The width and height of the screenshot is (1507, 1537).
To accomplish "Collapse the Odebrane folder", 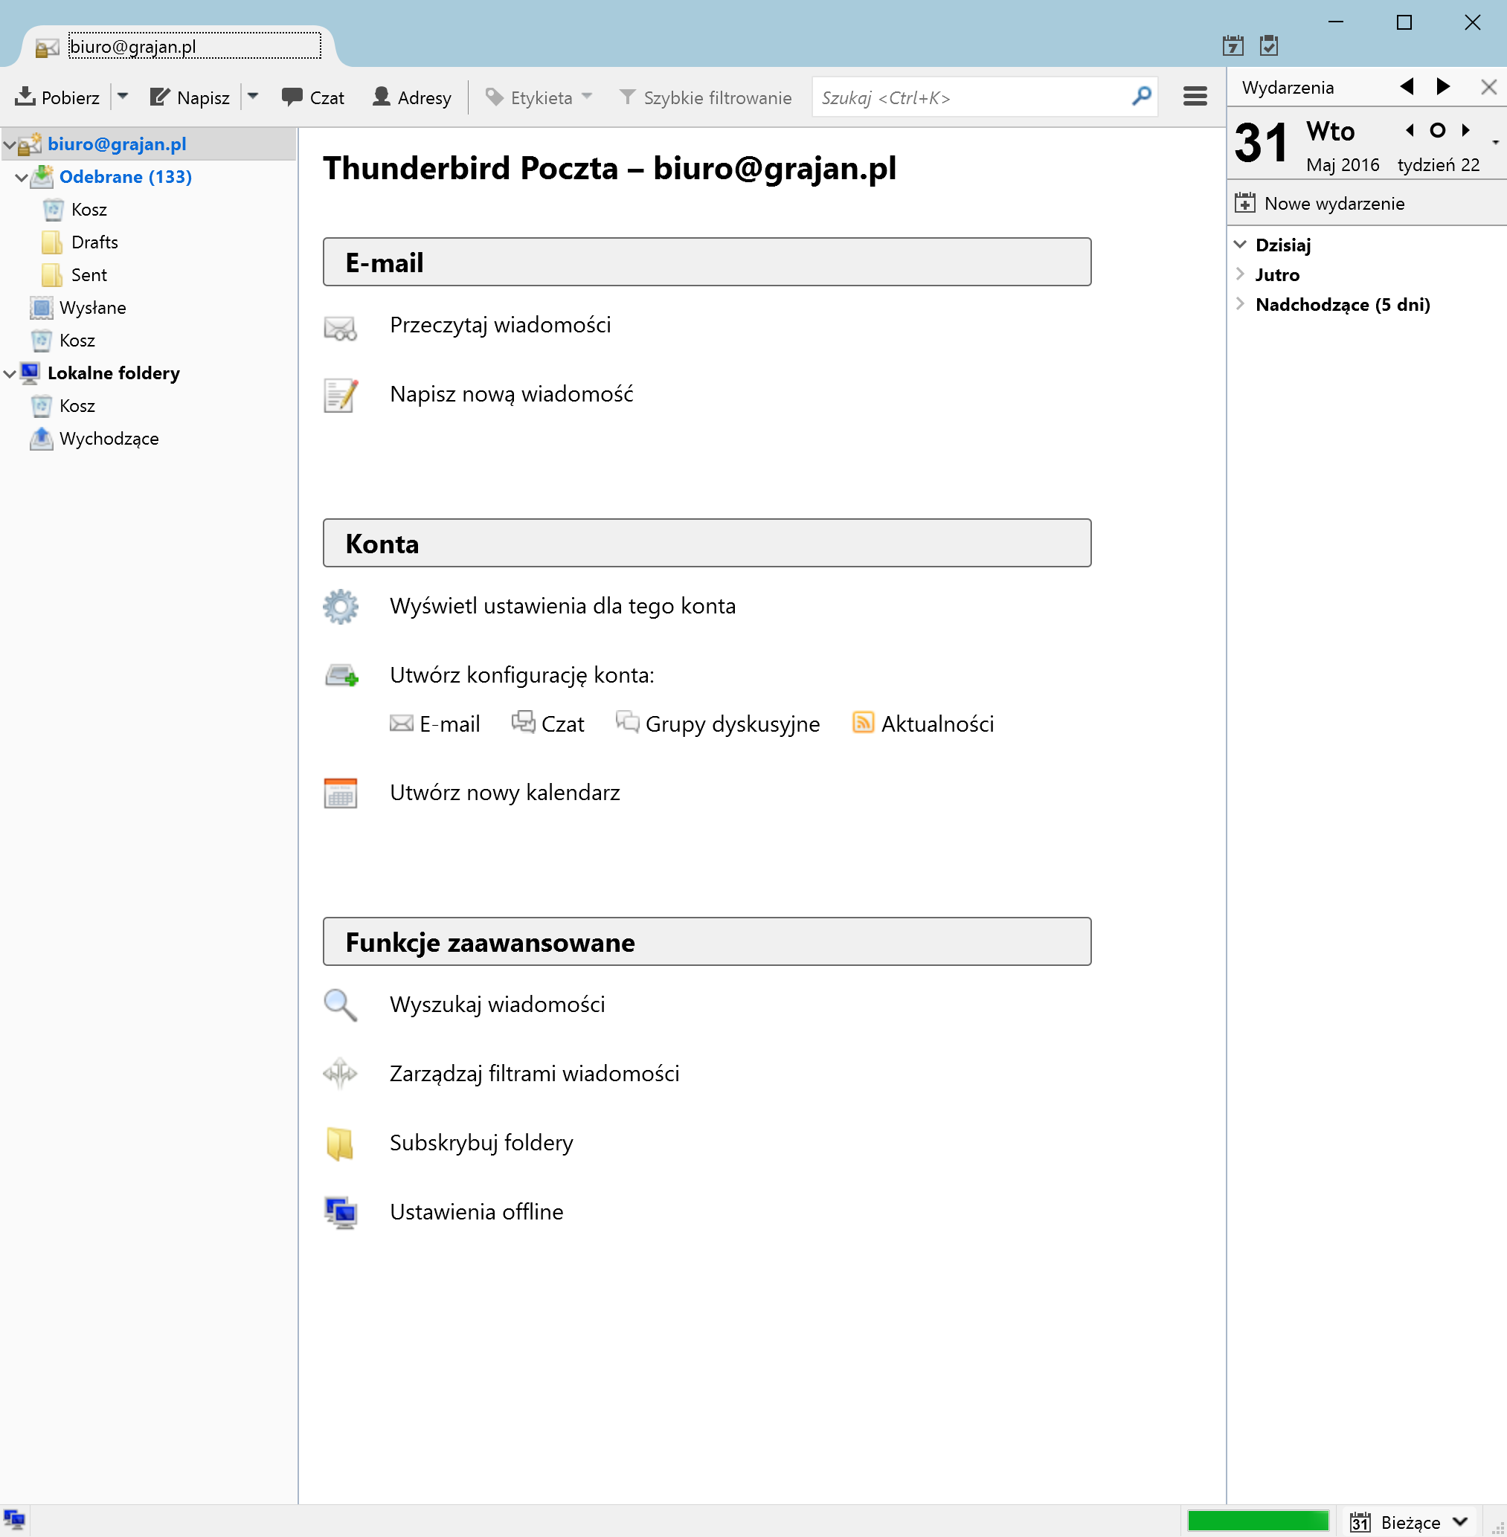I will [x=22, y=177].
